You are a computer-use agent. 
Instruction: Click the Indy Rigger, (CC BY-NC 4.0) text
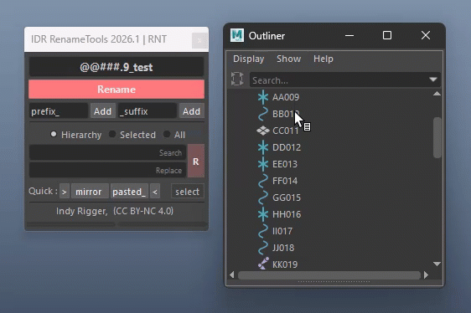115,211
